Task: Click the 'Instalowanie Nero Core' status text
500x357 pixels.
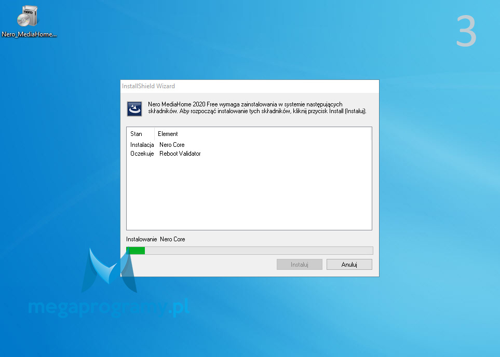Action: click(156, 239)
